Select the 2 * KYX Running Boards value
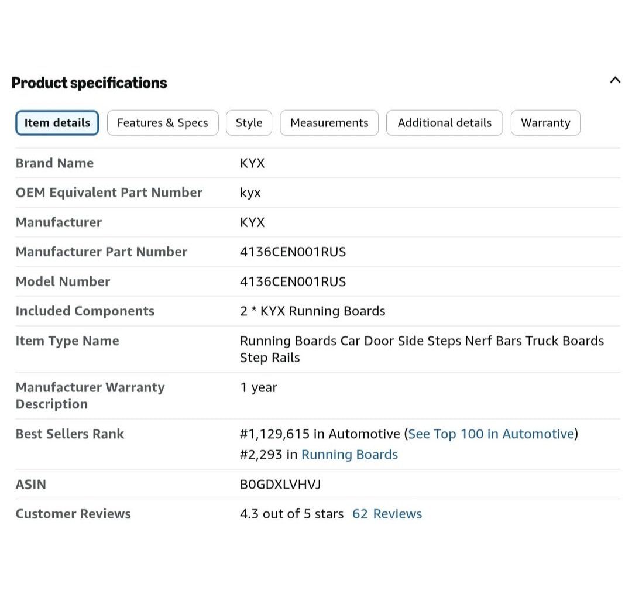 (x=312, y=311)
